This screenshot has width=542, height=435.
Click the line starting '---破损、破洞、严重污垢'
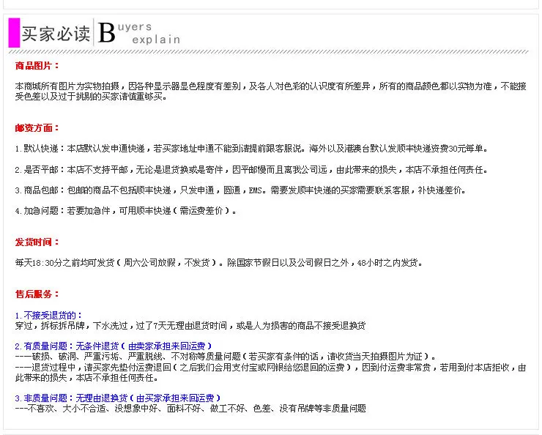226,356
